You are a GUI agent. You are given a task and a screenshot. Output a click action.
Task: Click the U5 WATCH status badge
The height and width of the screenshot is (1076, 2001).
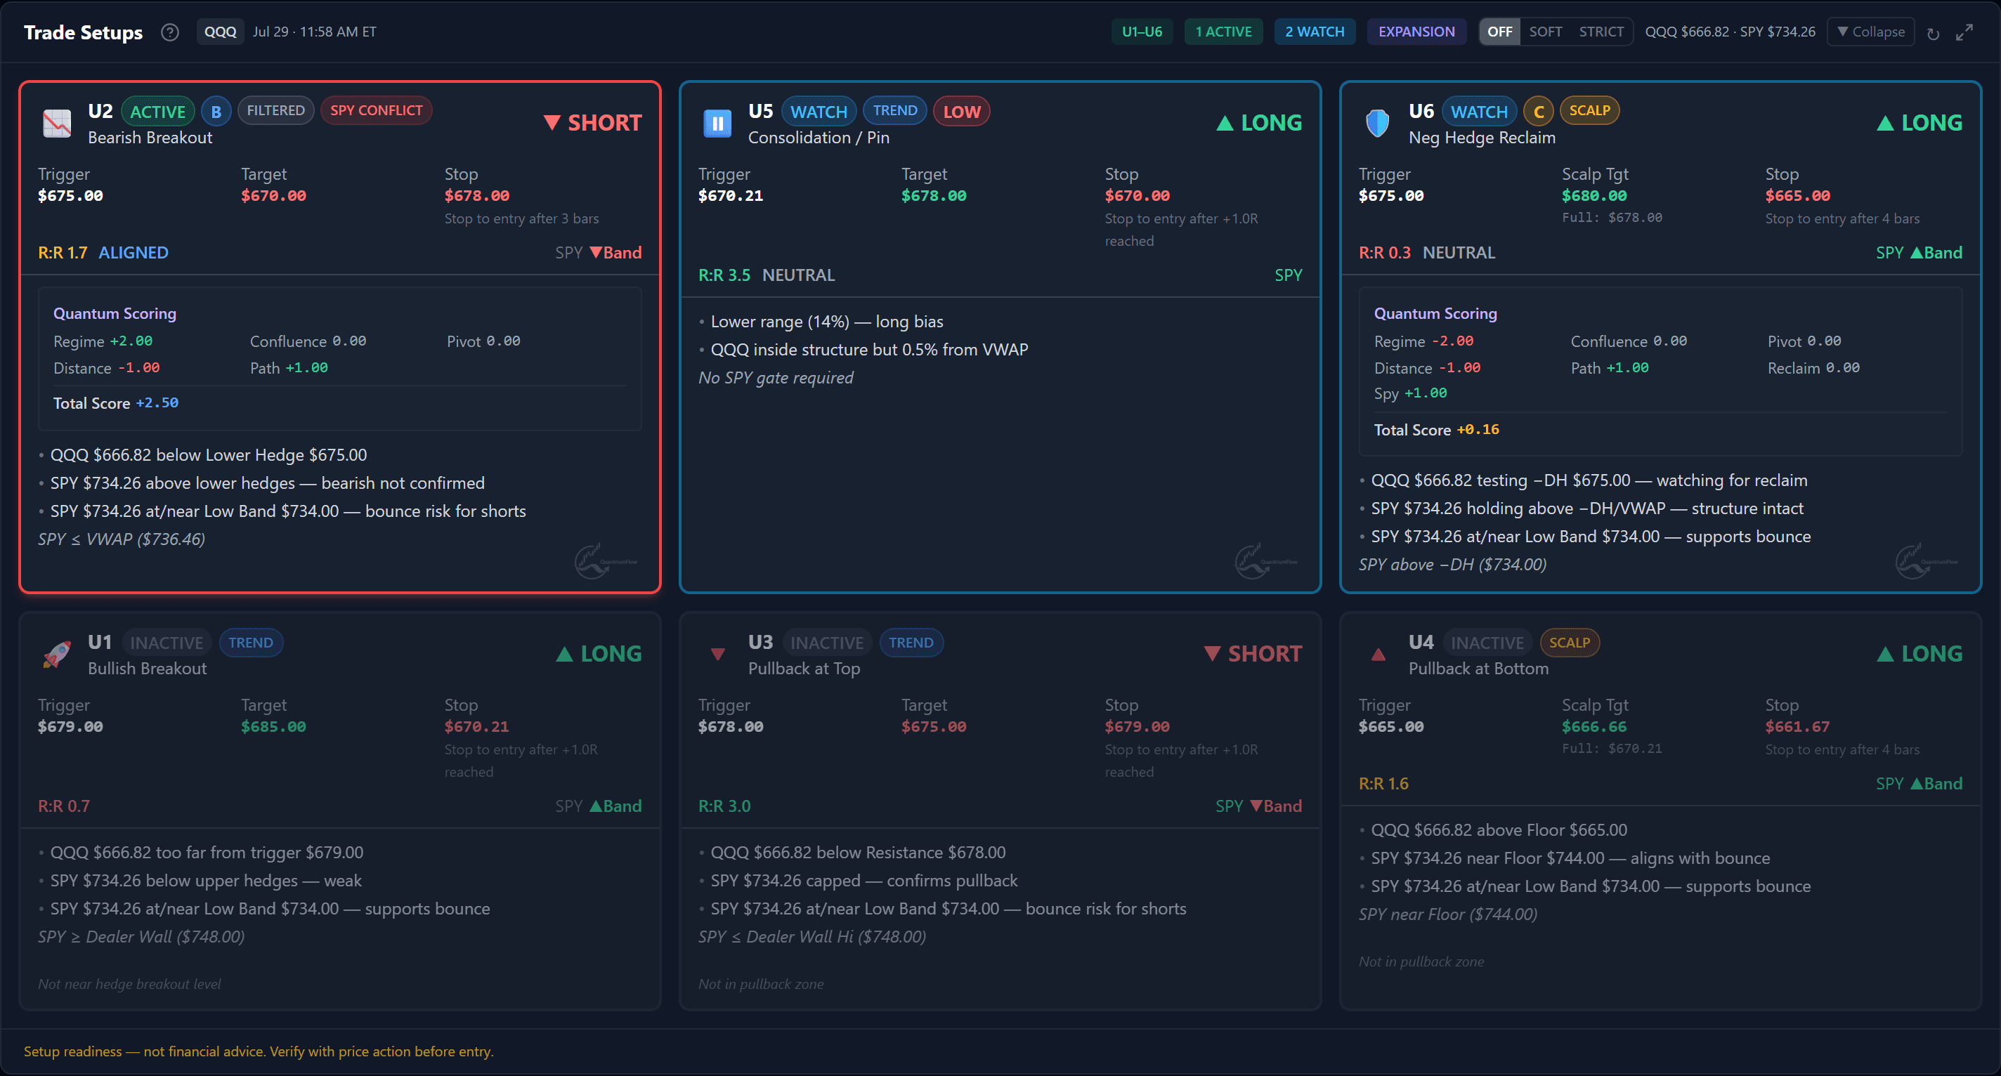(819, 111)
